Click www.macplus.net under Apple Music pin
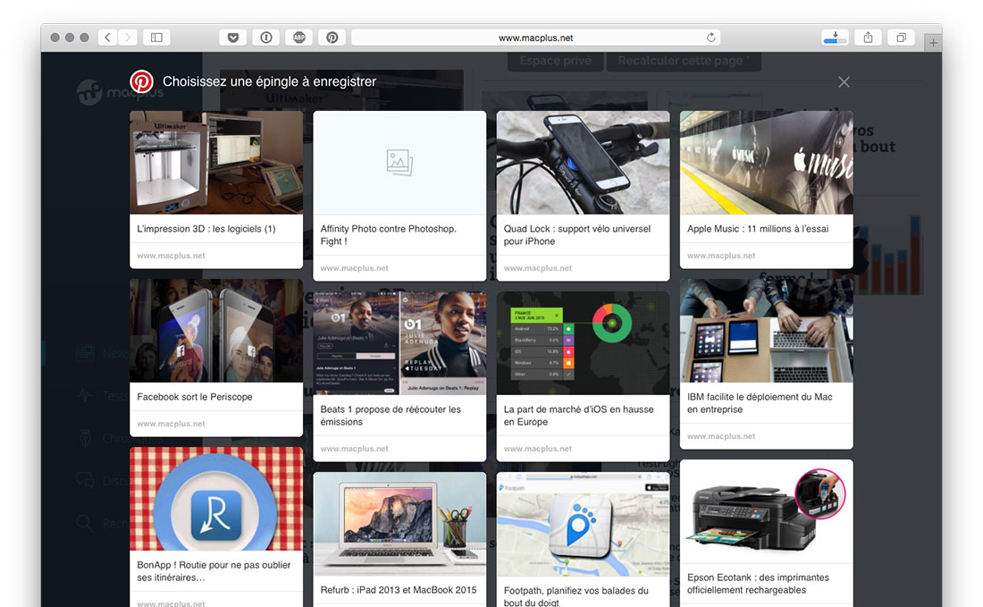This screenshot has width=983, height=607. [721, 256]
